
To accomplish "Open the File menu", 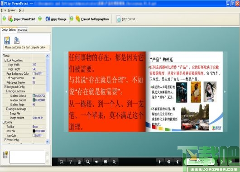I will pos(4,10).
